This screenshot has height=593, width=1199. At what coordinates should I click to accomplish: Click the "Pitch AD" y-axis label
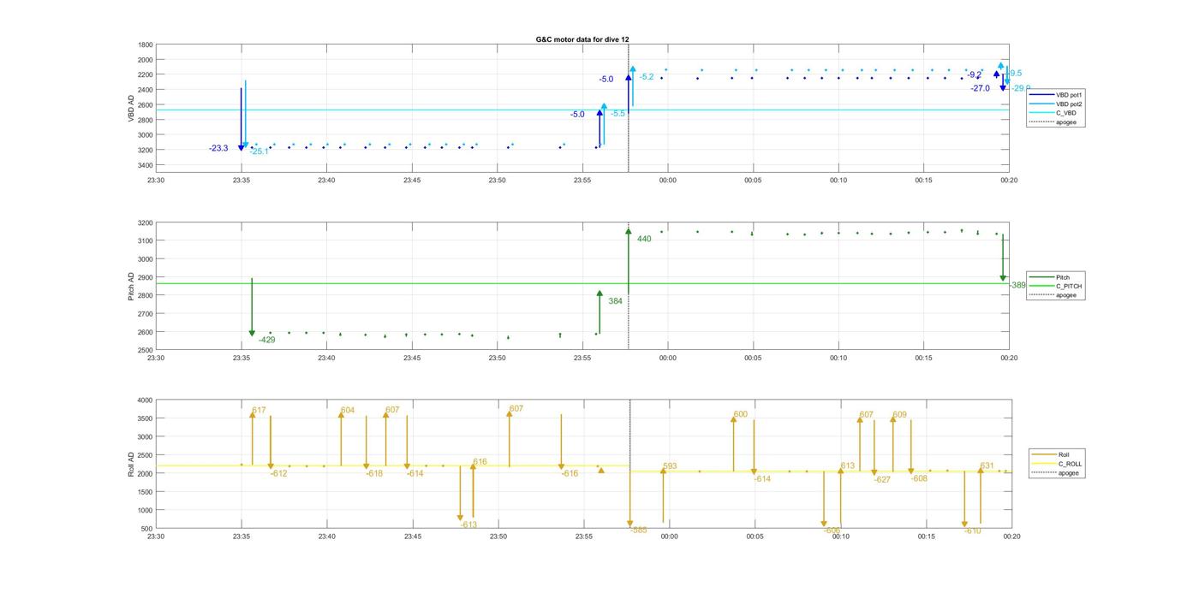132,287
